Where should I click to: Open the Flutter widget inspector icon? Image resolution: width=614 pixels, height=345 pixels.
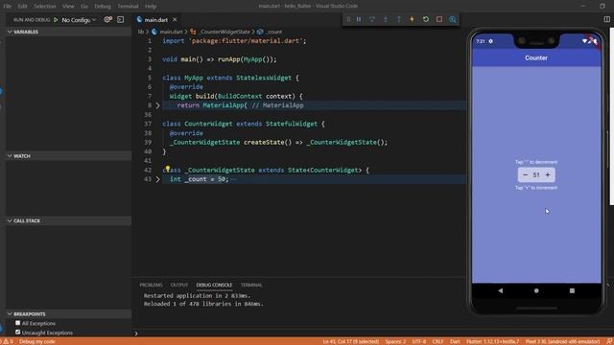[453, 19]
